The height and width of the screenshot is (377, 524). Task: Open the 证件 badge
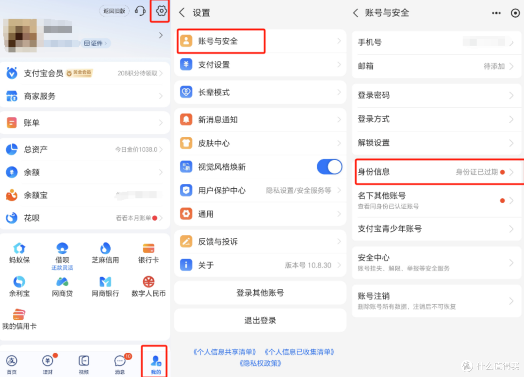pos(95,43)
